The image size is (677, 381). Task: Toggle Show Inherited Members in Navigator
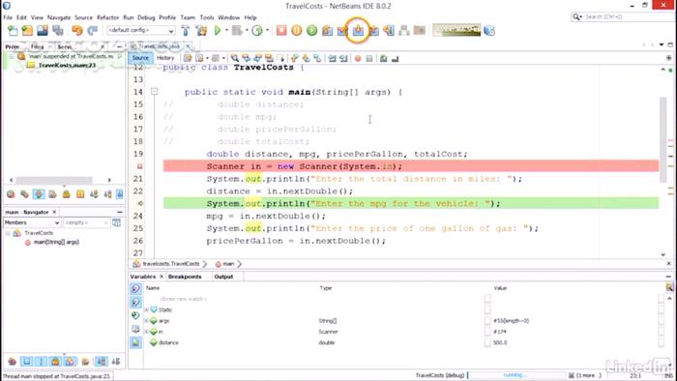pos(12,362)
